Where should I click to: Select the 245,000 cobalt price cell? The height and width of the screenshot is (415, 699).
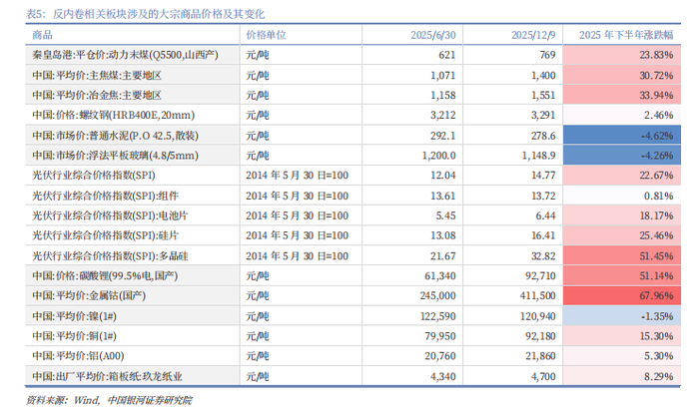pyautogui.click(x=437, y=295)
